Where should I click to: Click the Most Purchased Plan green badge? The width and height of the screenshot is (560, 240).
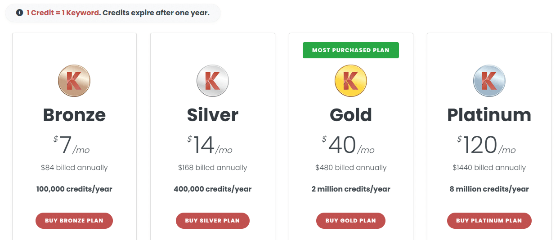(x=351, y=50)
